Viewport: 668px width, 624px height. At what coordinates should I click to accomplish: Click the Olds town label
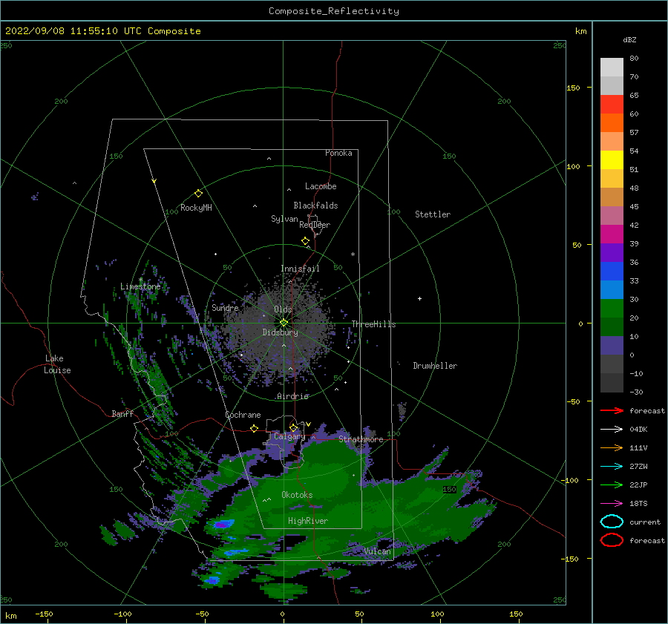[x=283, y=309]
